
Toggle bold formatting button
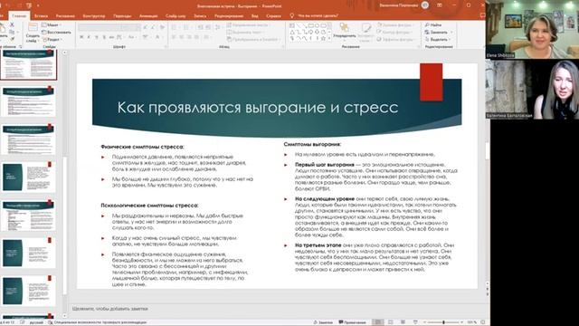click(x=81, y=37)
